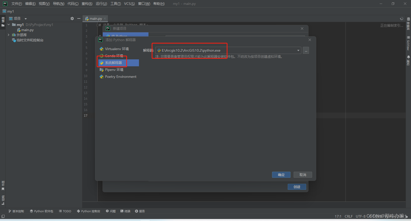
Task: Open the 问题 tool window
Action: (111, 211)
